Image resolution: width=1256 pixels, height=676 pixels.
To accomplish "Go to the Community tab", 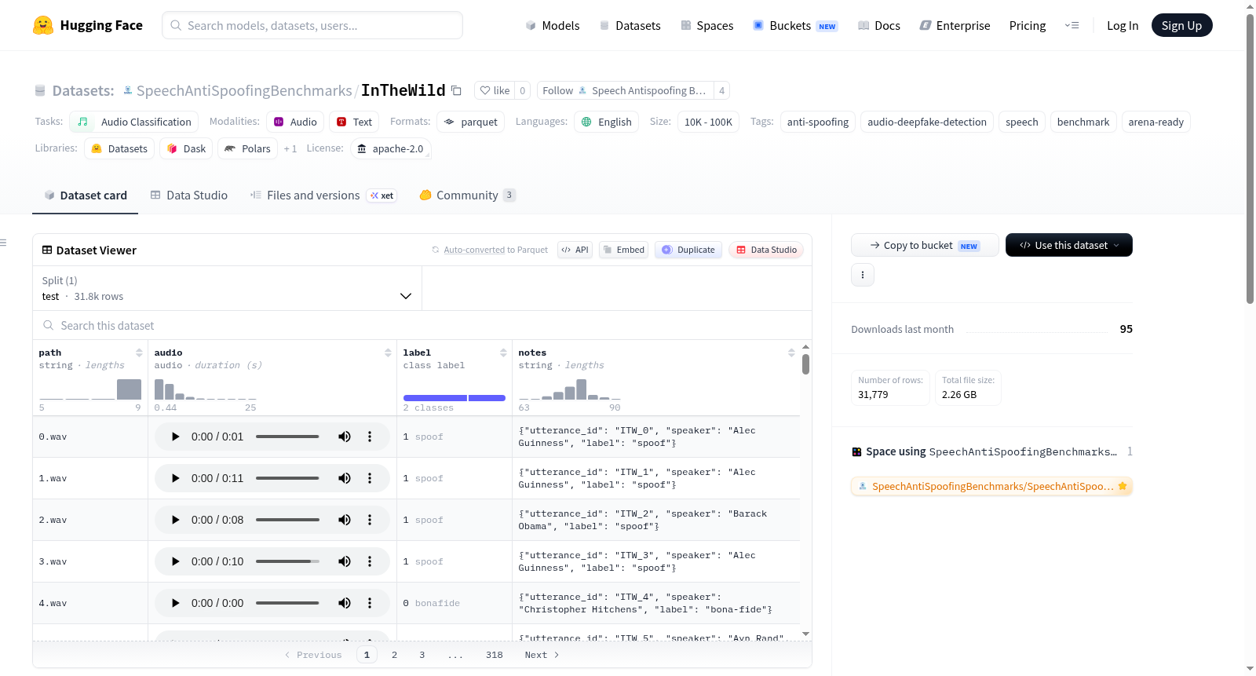I will (x=468, y=195).
